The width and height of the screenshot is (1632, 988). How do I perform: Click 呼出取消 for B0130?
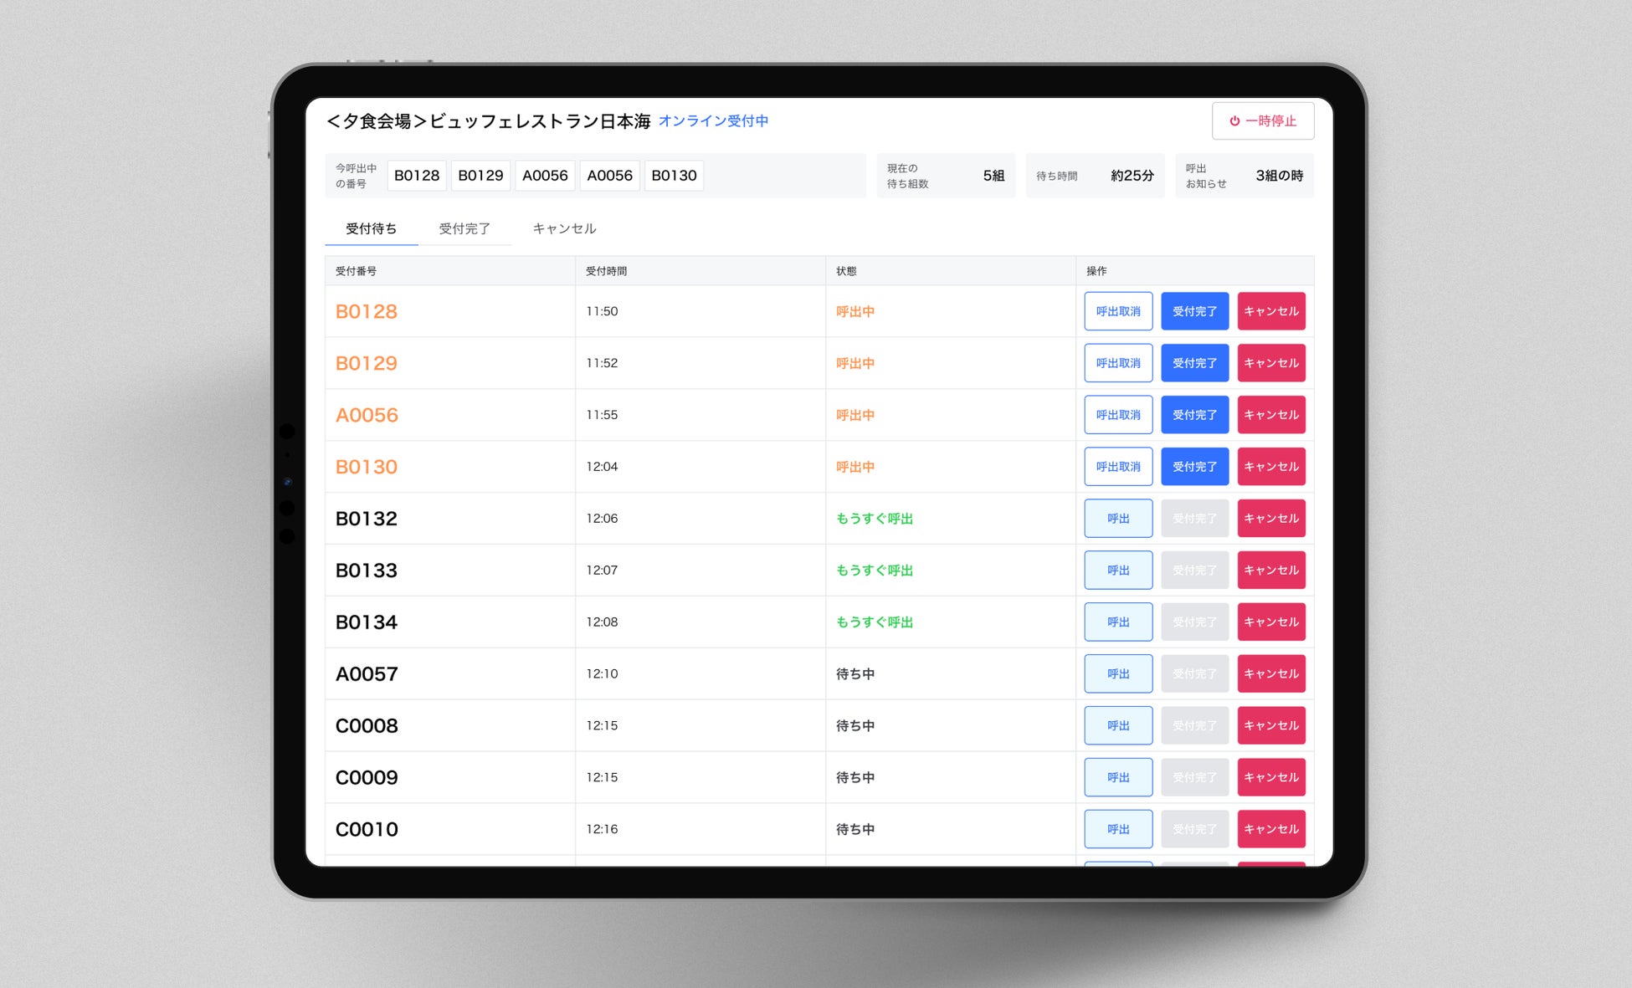pos(1117,467)
